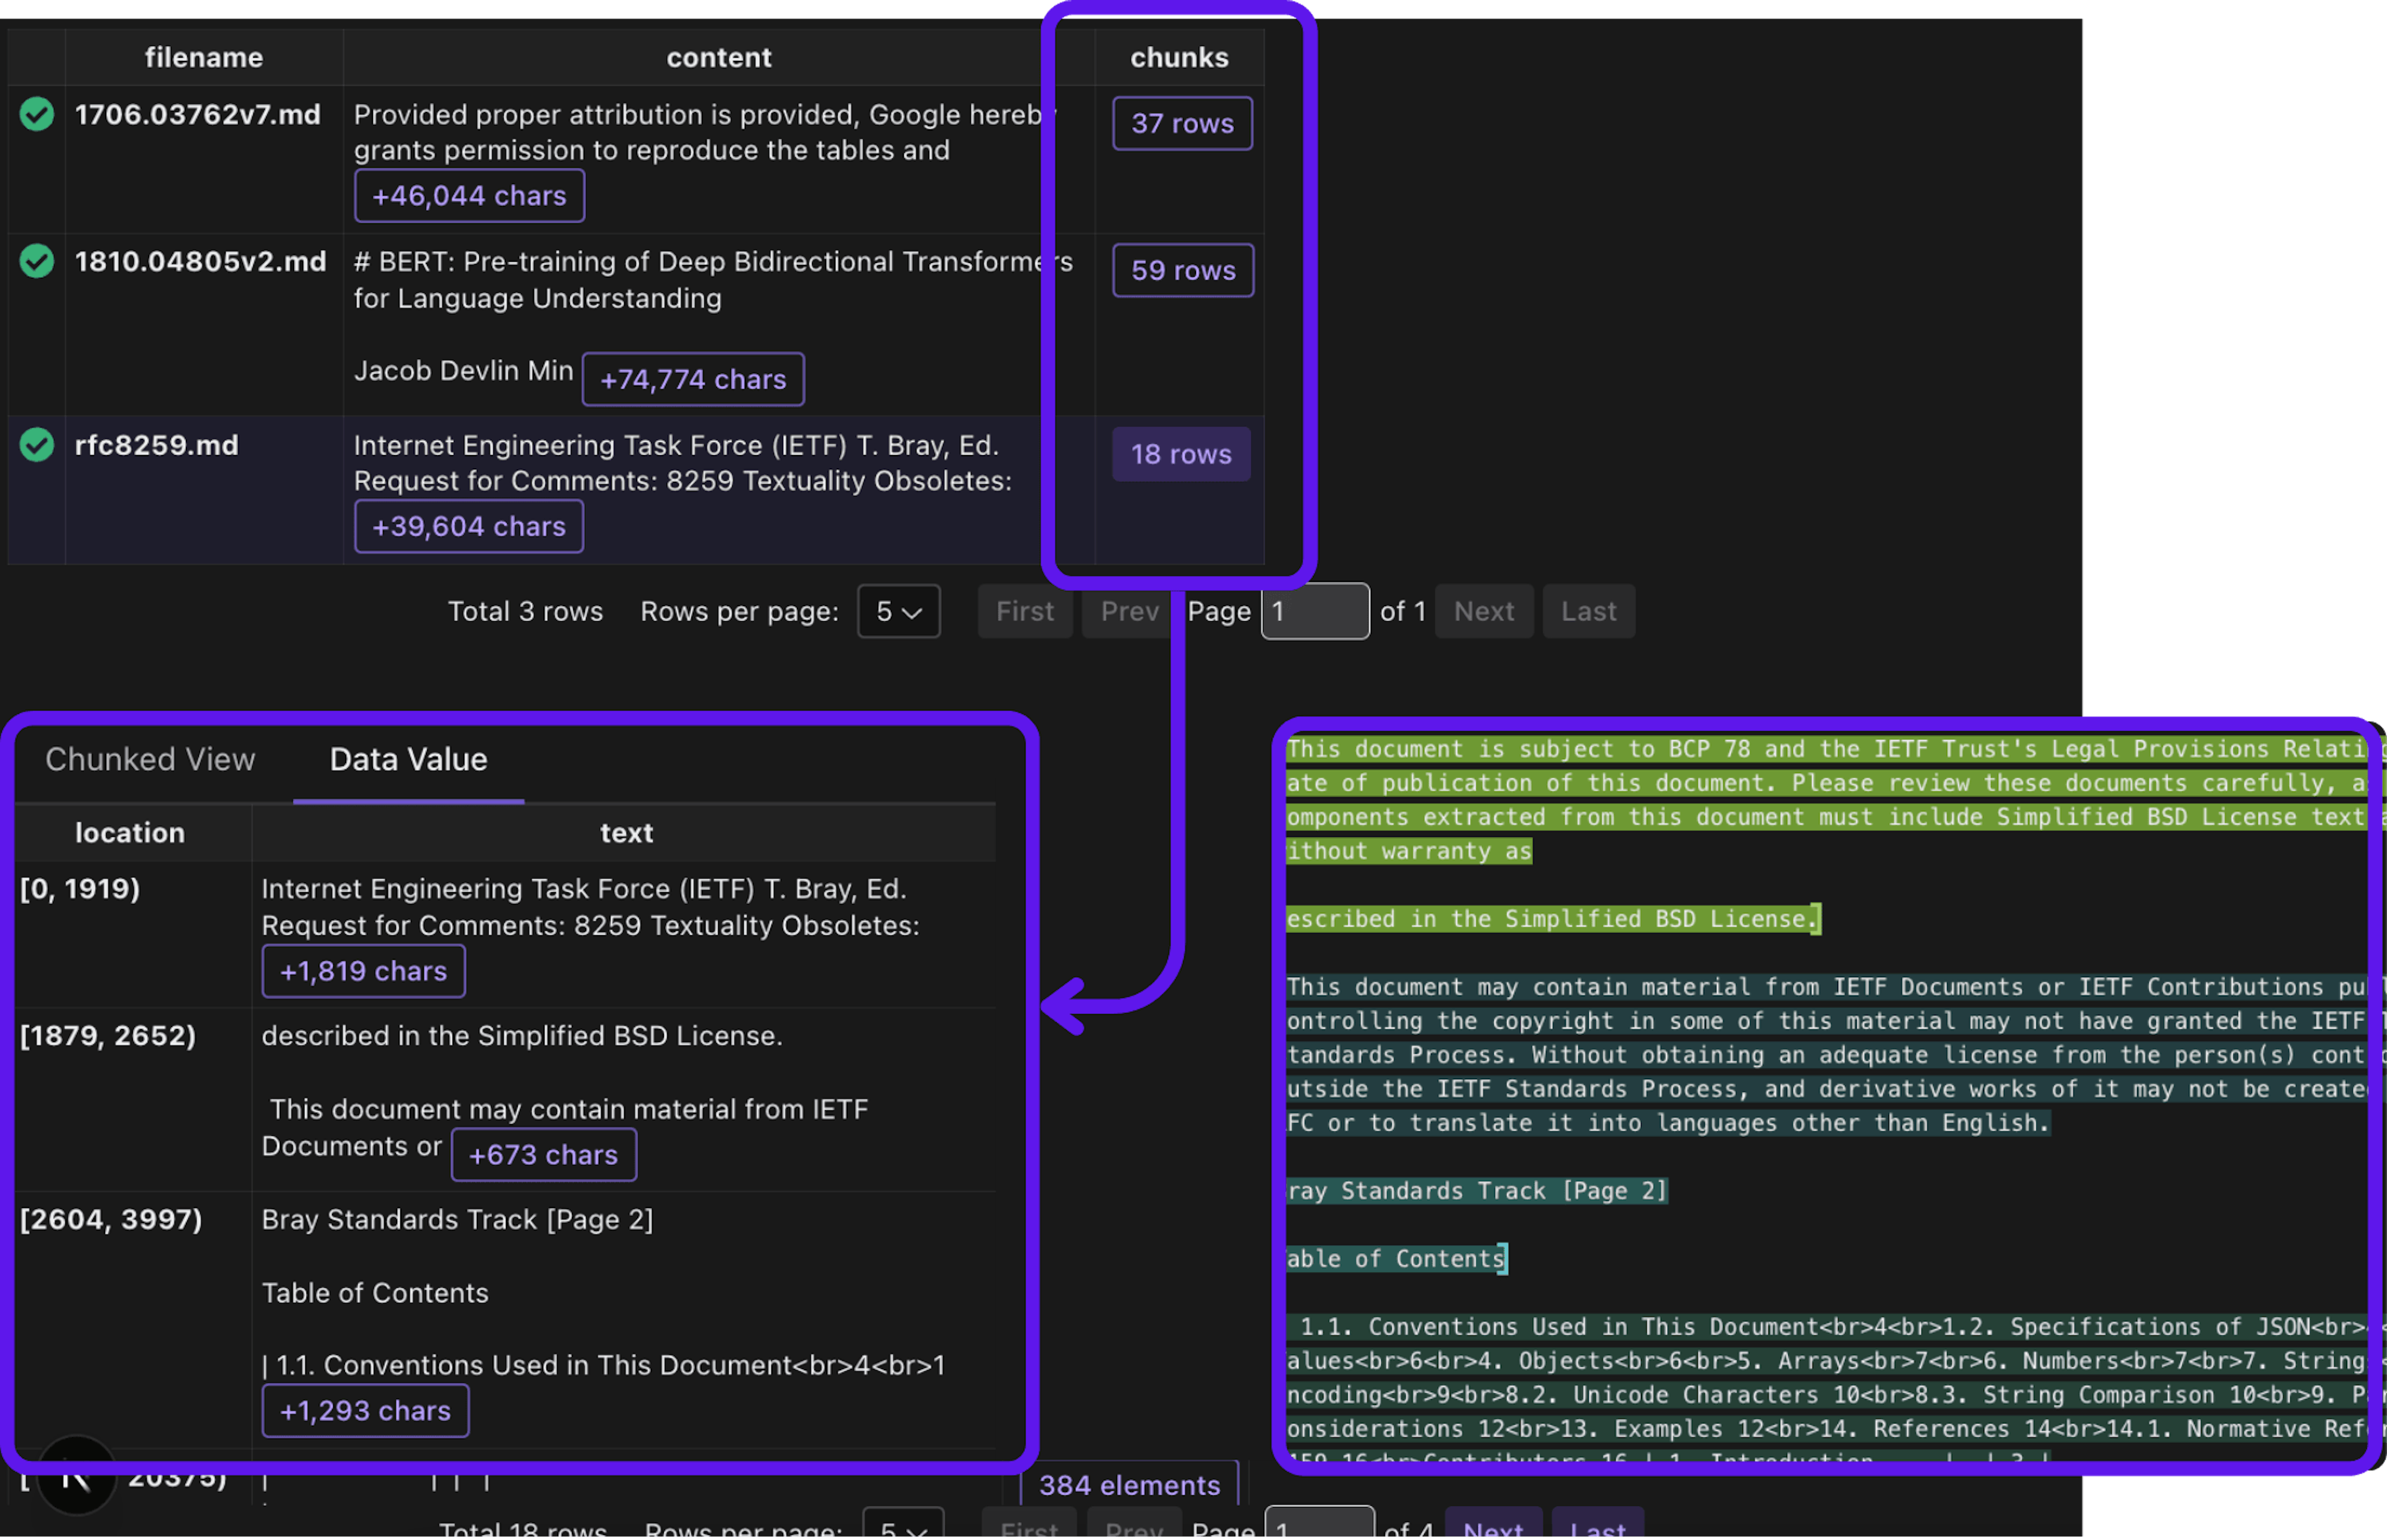Open the top Rows per page dropdown
Viewport: 2387px width, 1540px height.
click(898, 611)
